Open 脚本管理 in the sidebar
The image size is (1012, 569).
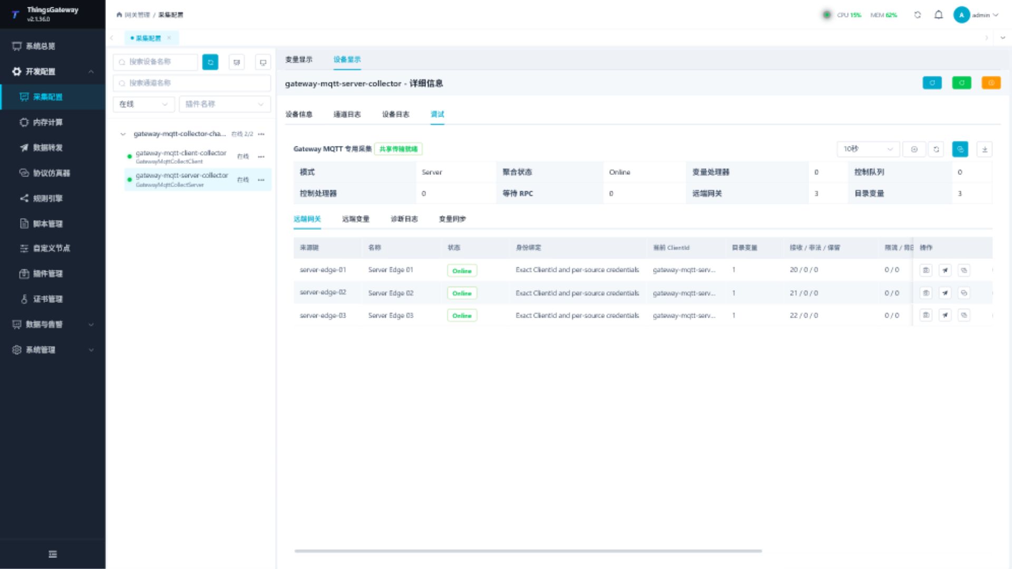point(53,223)
